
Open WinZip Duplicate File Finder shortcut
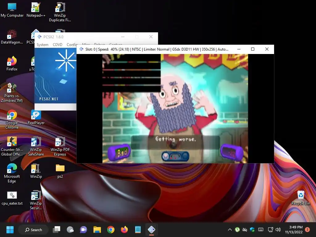coord(60,12)
